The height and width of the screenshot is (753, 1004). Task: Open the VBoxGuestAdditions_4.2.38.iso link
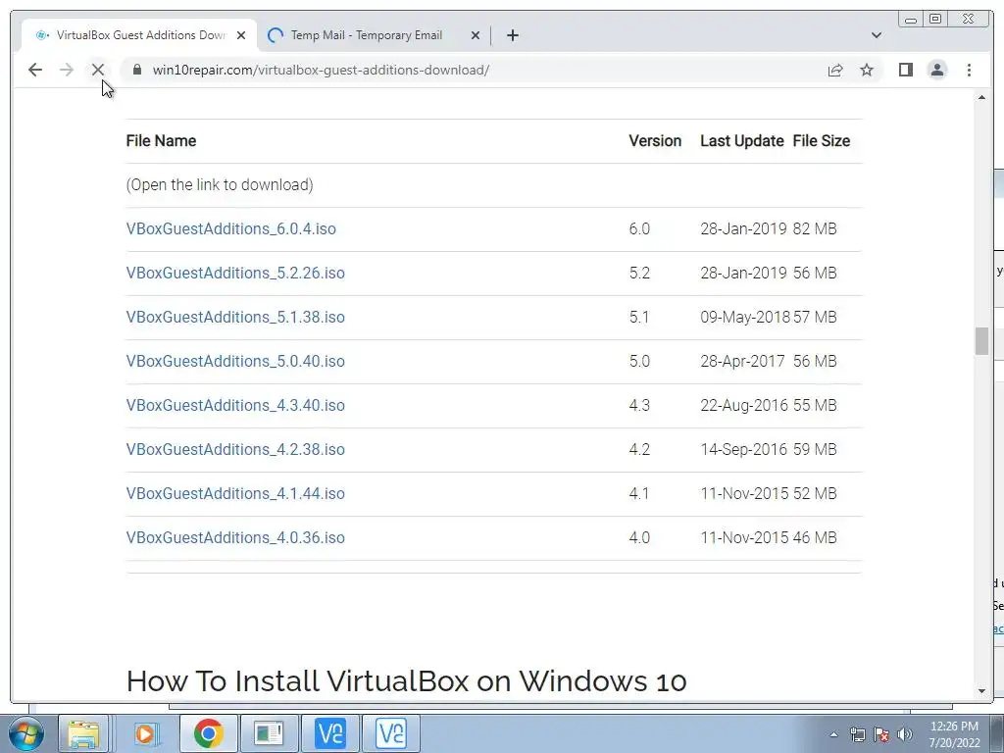click(235, 449)
